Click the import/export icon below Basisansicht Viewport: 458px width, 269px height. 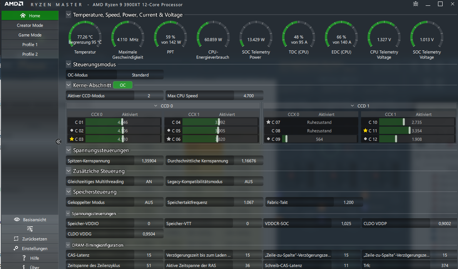[30, 229]
